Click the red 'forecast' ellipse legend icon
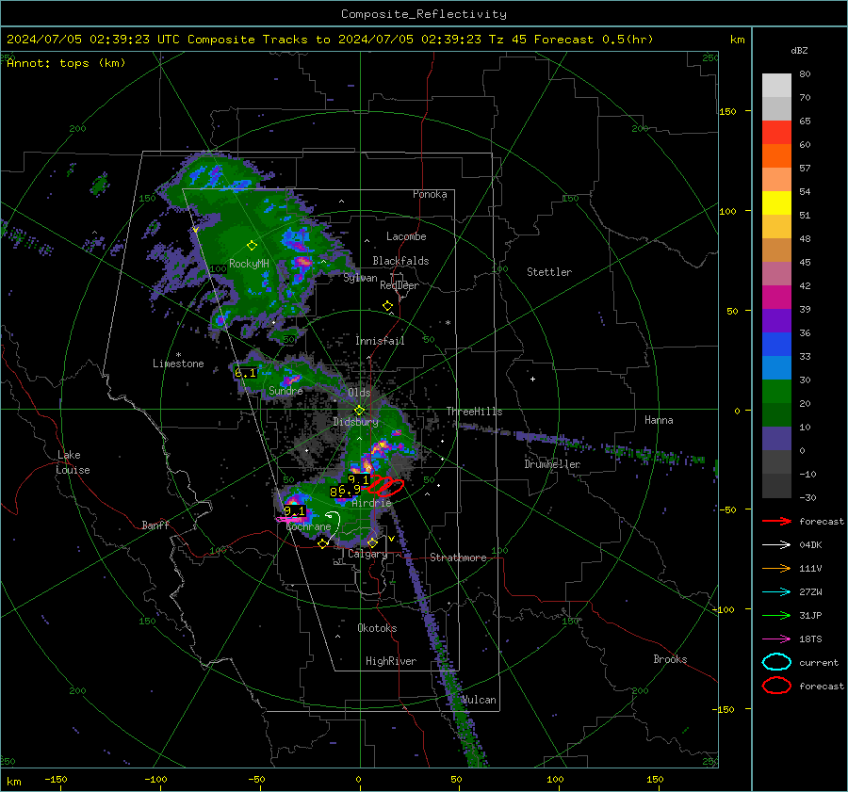 tap(776, 686)
